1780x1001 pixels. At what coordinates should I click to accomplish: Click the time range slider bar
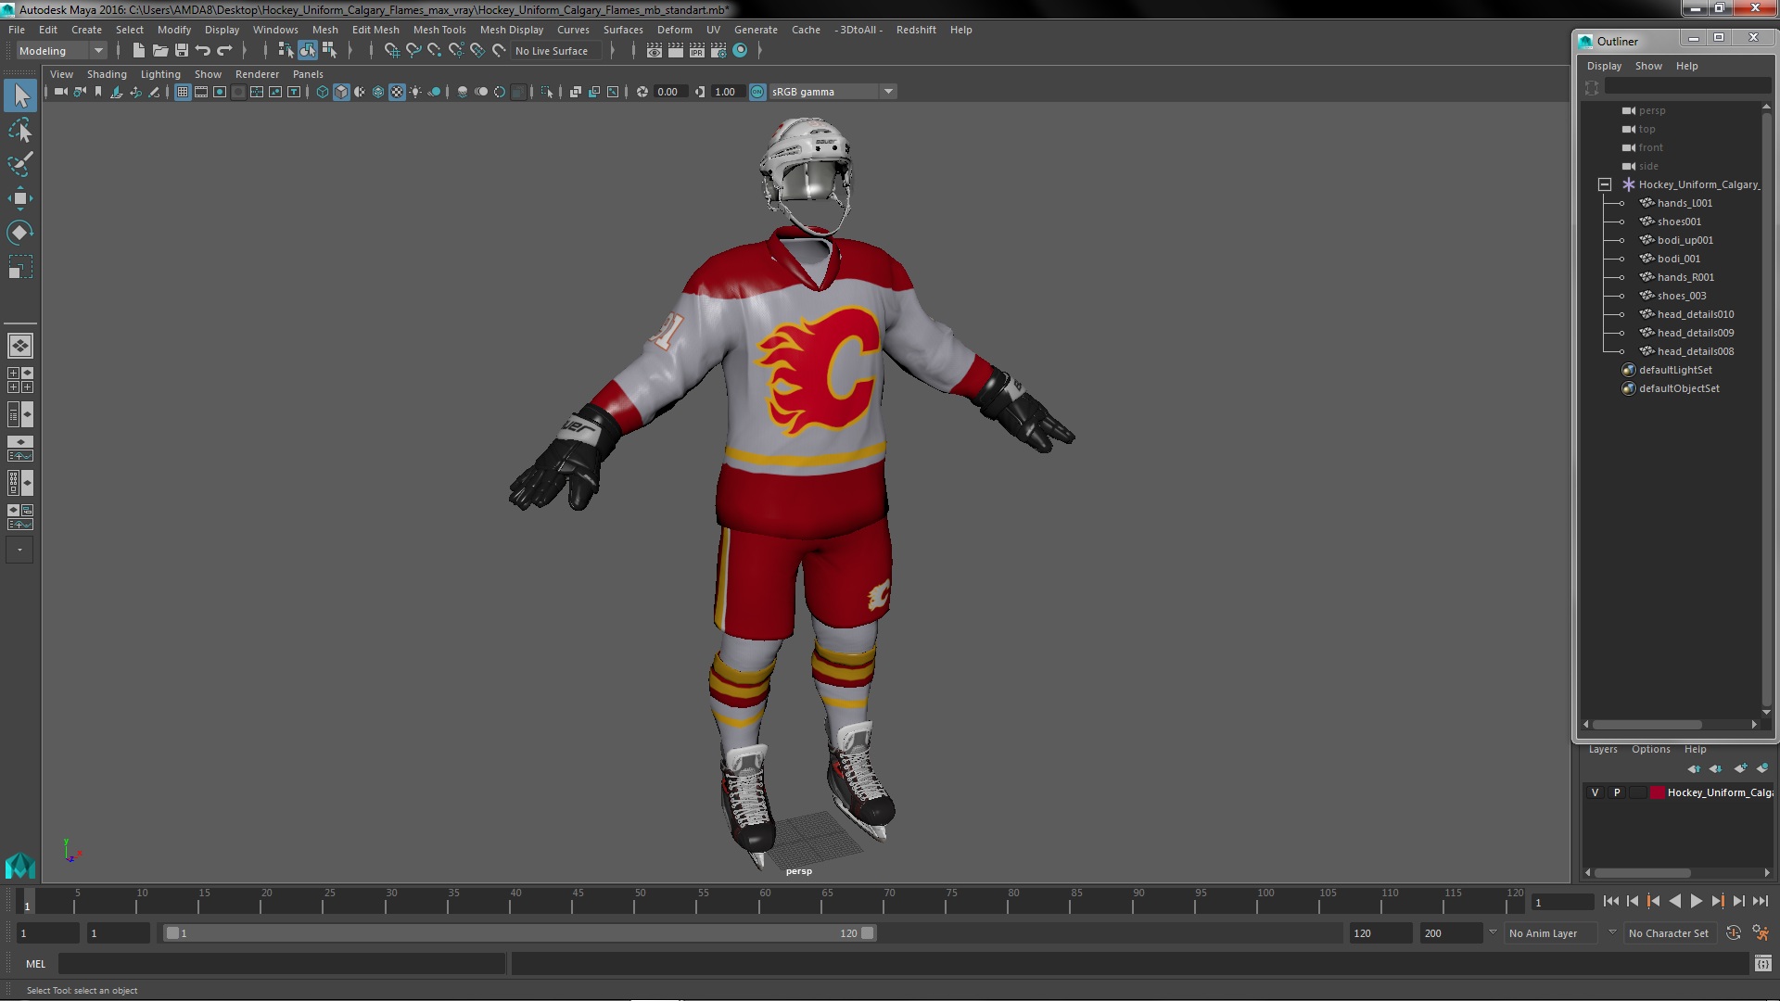click(x=519, y=933)
